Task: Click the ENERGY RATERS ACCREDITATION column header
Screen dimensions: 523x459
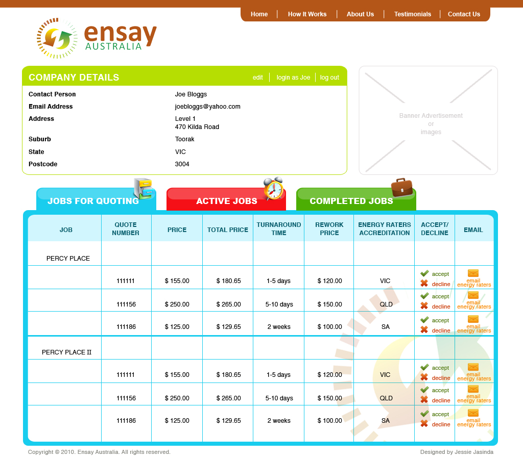Action: pyautogui.click(x=385, y=229)
